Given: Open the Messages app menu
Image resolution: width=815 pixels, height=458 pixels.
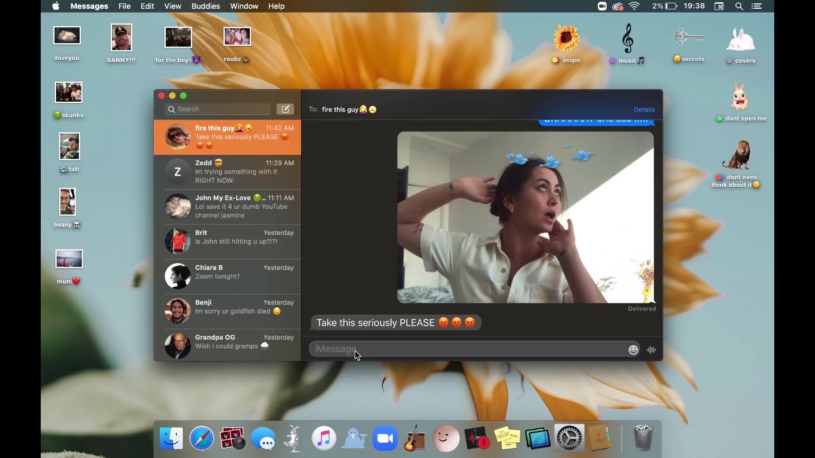Looking at the screenshot, I should (x=89, y=6).
